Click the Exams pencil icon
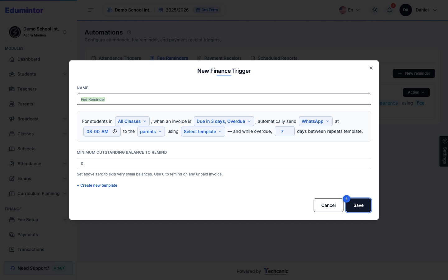Screen dimensions: 448x280 tap(12, 179)
